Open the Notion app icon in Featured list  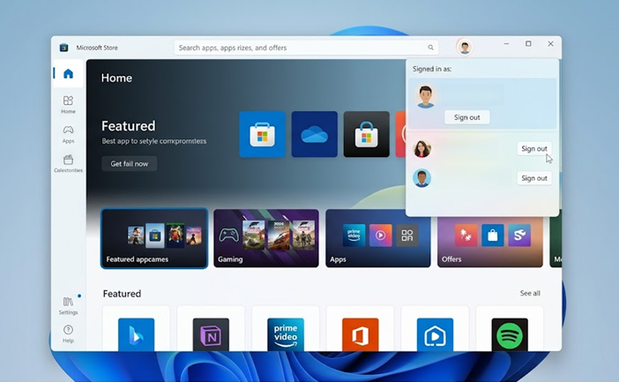(x=211, y=334)
